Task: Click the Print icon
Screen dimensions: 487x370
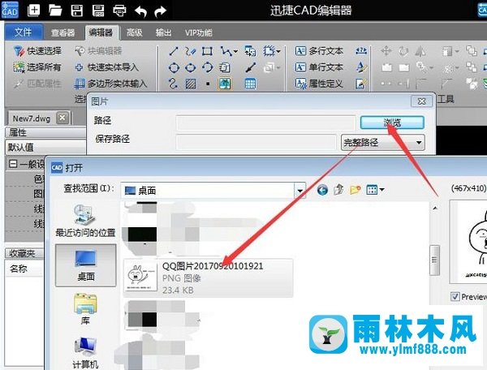Action: (119, 11)
